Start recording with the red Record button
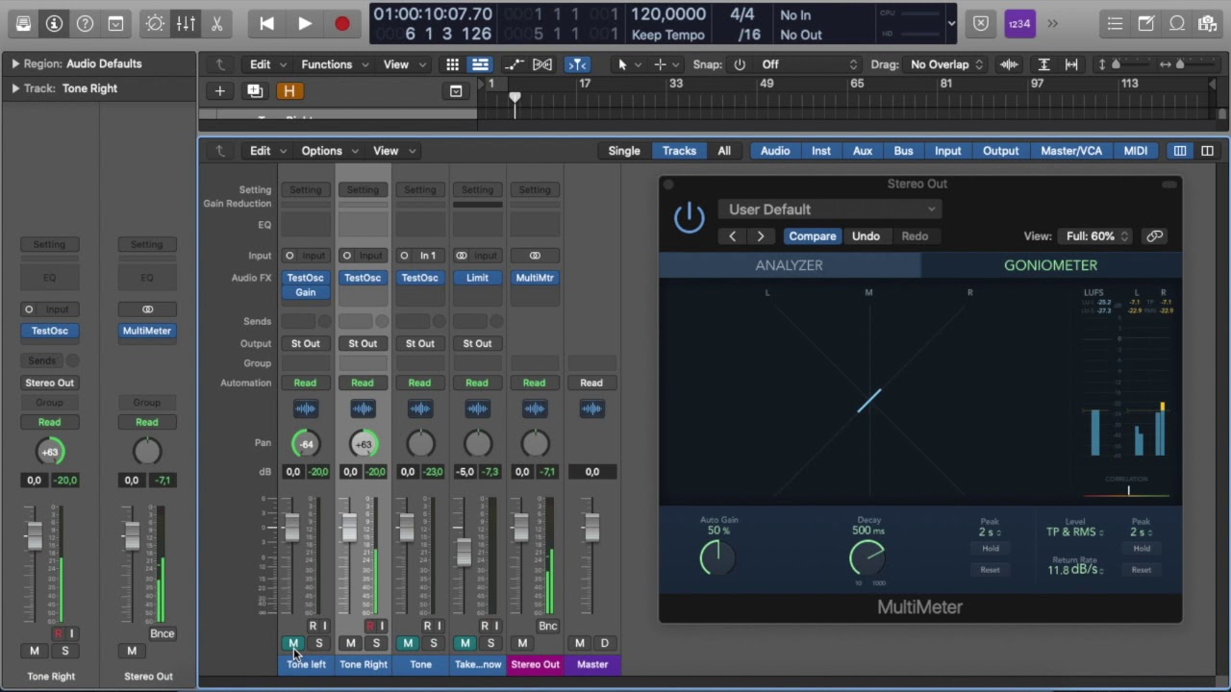Viewport: 1231px width, 692px height. tap(341, 23)
